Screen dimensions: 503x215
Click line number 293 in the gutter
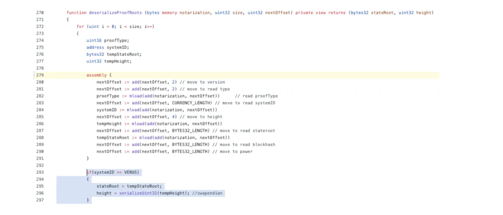pyautogui.click(x=40, y=172)
